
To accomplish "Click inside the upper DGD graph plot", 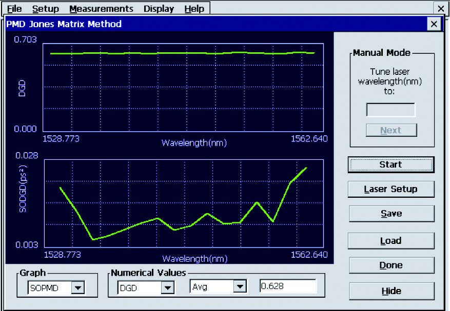I will pos(184,87).
